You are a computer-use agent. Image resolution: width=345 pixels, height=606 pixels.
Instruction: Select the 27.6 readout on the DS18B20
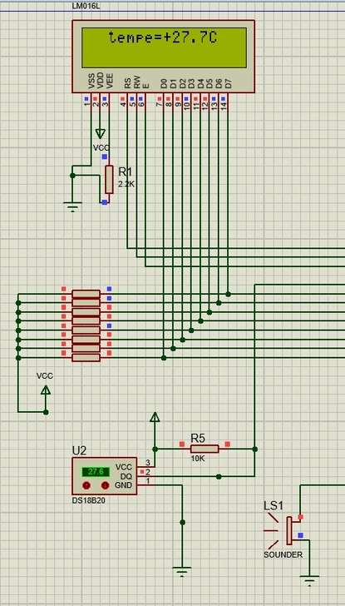coord(96,472)
